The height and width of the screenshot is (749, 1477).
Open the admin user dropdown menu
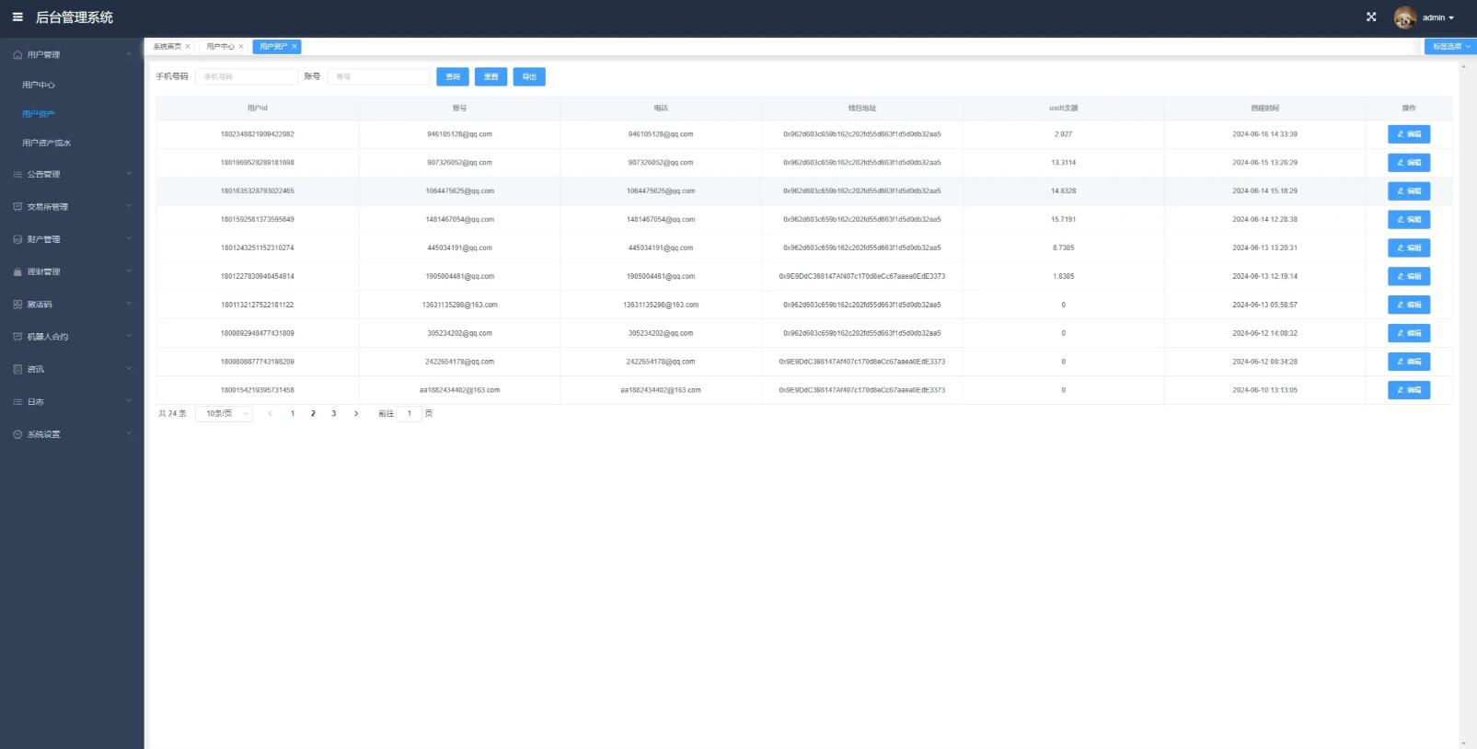[x=1438, y=17]
